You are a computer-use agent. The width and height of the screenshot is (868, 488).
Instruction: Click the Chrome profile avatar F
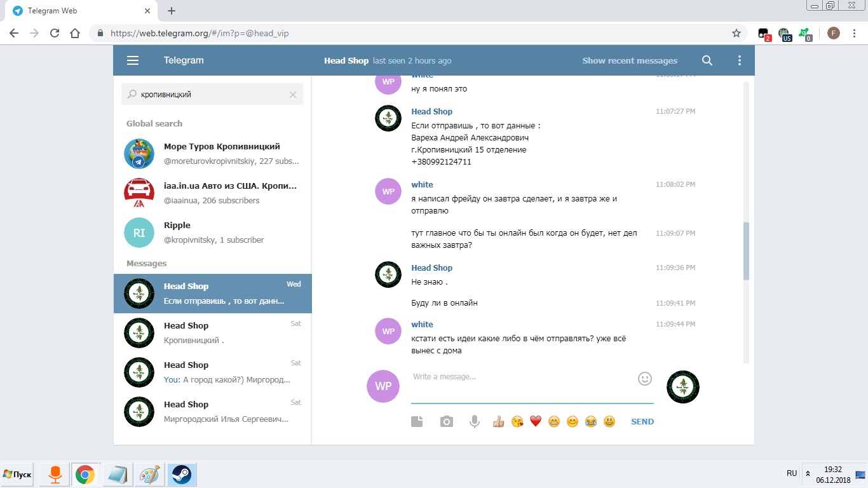[x=834, y=33]
